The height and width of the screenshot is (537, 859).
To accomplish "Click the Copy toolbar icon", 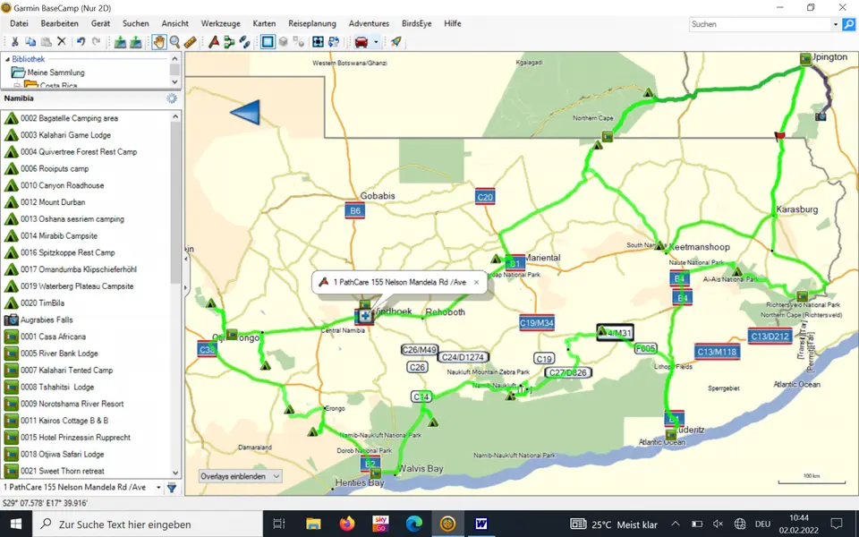I will coord(30,42).
